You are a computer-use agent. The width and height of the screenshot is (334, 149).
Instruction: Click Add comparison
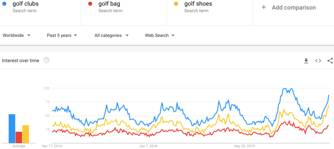pos(294,8)
